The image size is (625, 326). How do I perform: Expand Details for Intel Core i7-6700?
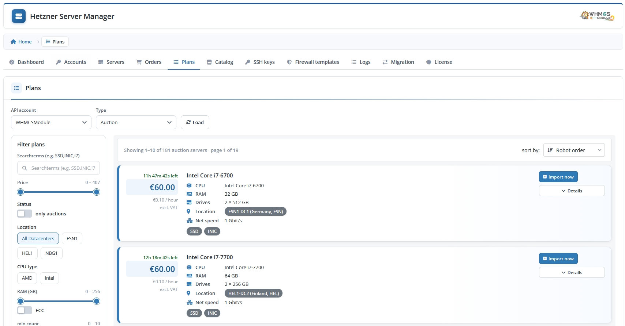tap(572, 191)
